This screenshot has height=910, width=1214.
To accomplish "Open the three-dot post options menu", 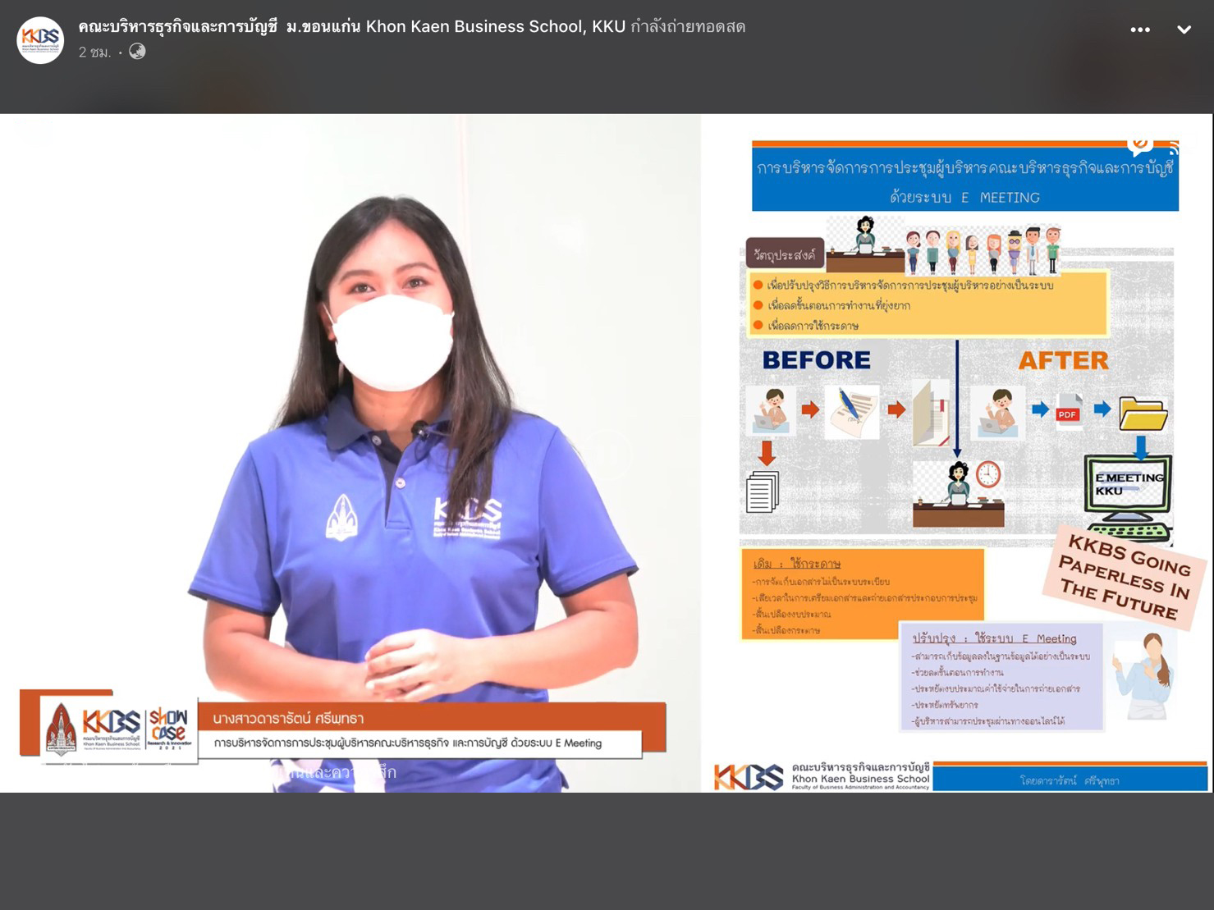I will click(x=1140, y=30).
